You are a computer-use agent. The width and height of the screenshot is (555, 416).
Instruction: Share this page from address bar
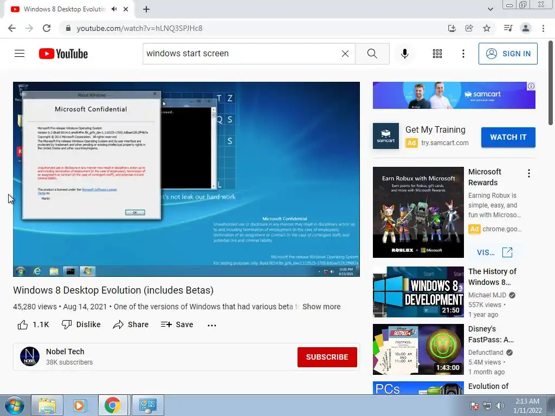tap(469, 28)
